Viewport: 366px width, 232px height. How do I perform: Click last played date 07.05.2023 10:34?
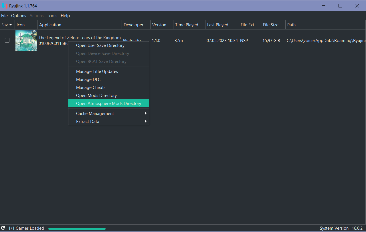pos(222,41)
